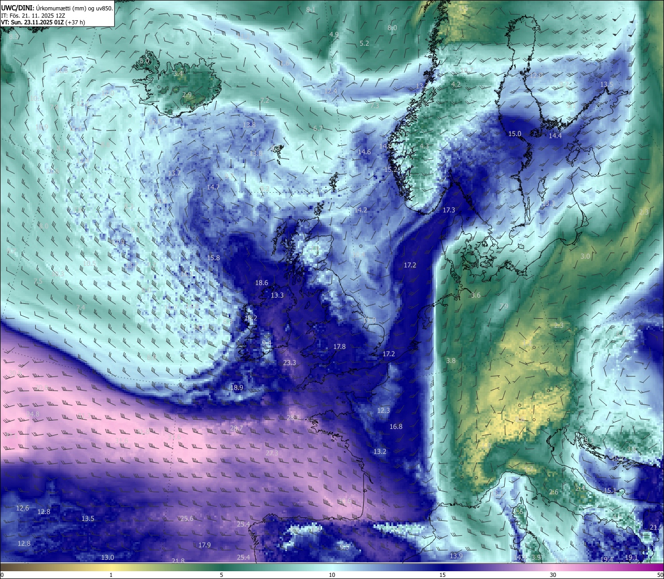Click the 17.9 value near the bottom edge
This screenshot has width=664, height=579.
(204, 545)
